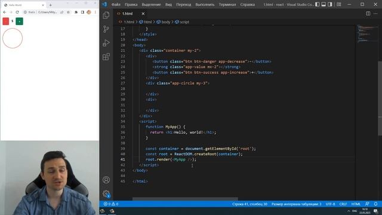
Task: Open the Выделение menu
Action: (x=151, y=4)
